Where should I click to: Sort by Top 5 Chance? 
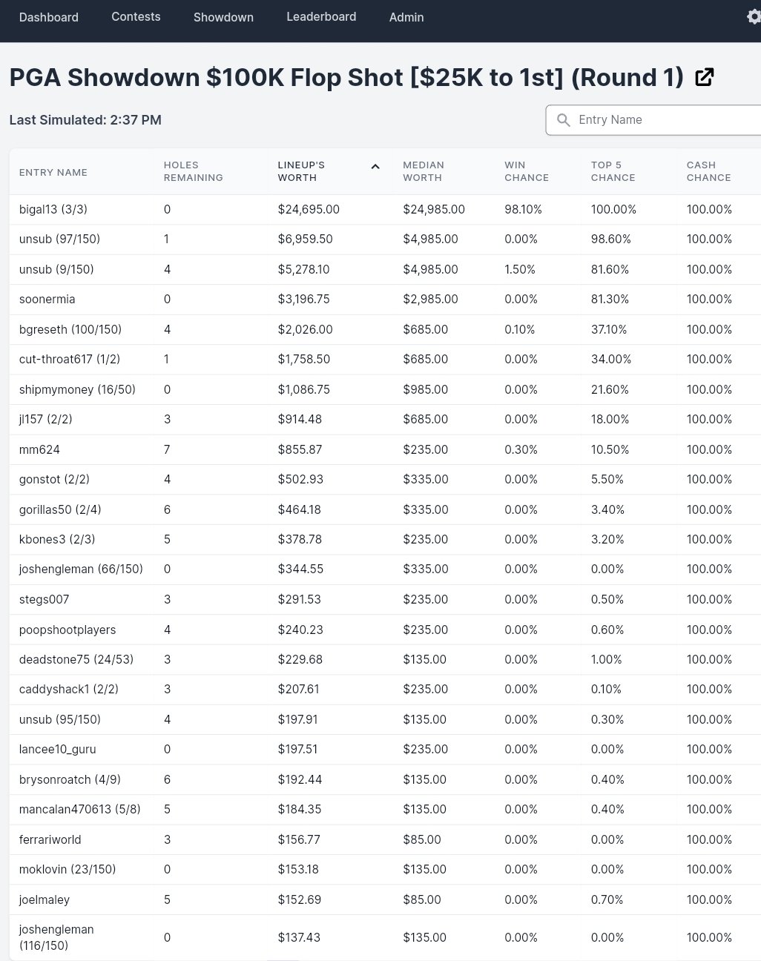tap(613, 171)
